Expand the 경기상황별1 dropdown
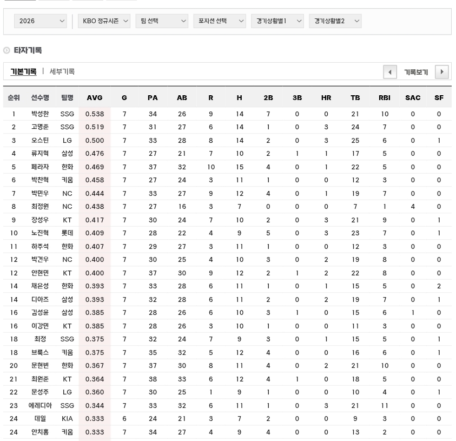This screenshot has height=441, width=456. click(x=277, y=21)
